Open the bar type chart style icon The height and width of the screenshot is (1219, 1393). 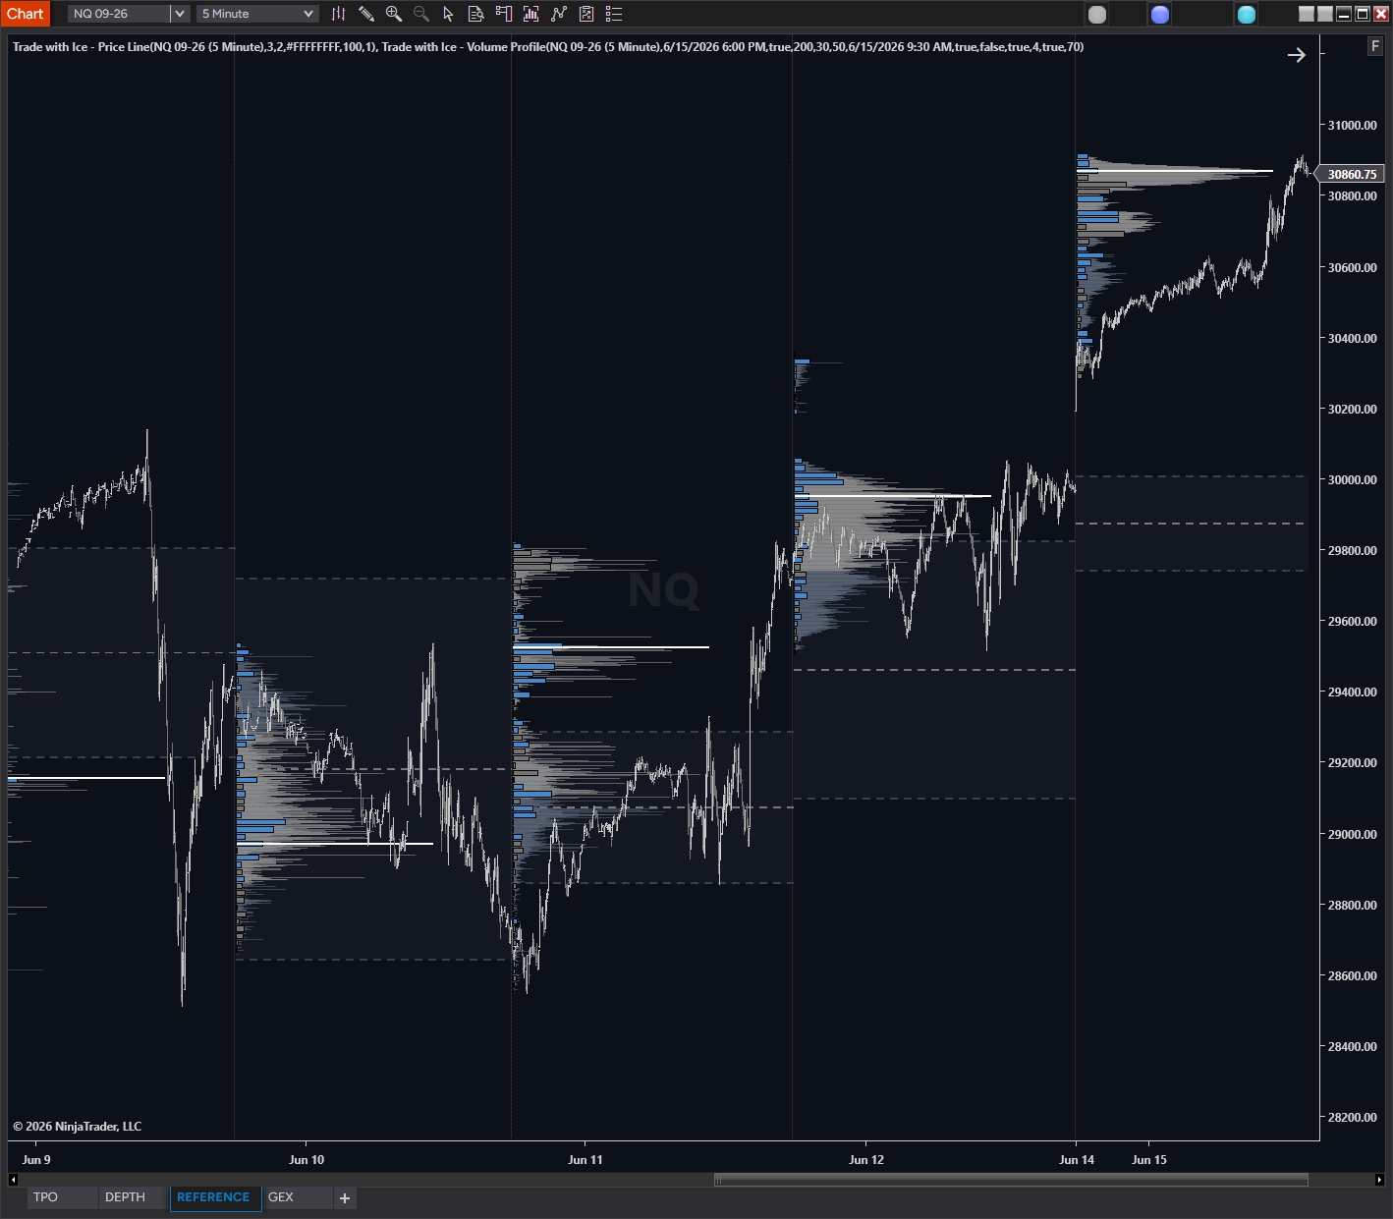point(338,14)
